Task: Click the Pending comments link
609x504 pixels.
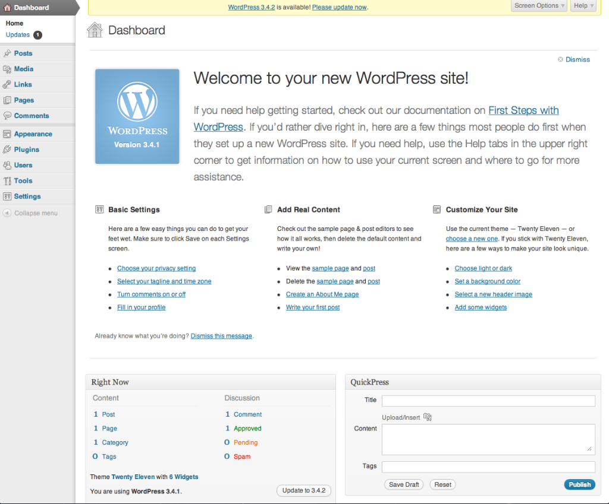Action: point(246,442)
